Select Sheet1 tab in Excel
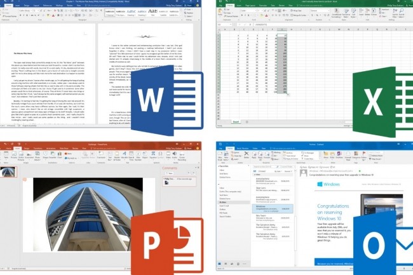 [x=236, y=122]
